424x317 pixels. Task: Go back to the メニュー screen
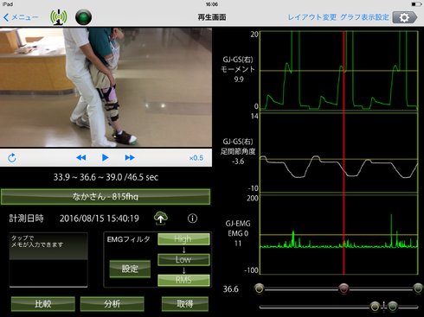click(21, 17)
